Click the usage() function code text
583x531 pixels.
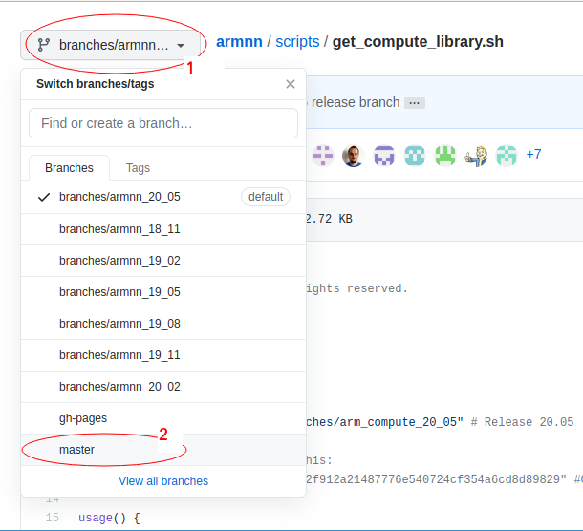102,518
